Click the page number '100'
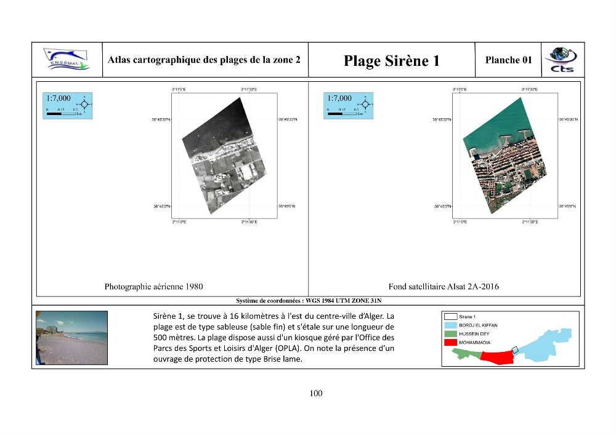 pos(316,393)
